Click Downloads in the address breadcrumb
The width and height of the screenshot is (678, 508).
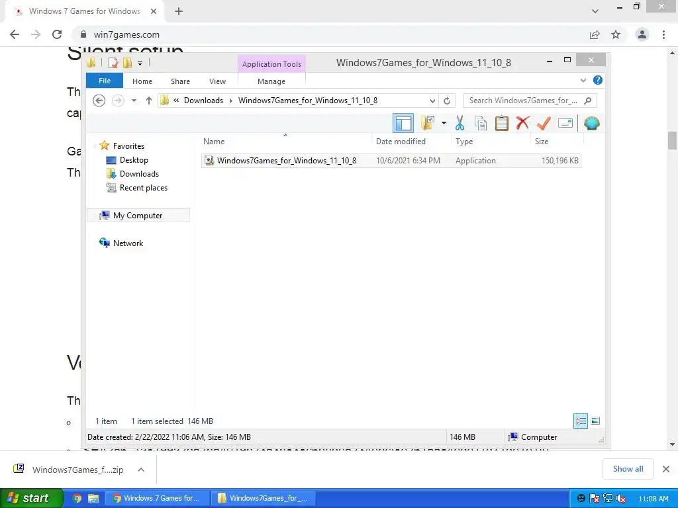click(204, 101)
